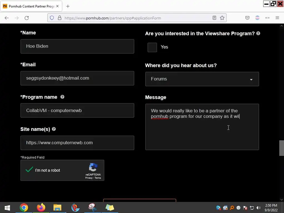
Task: Open the extension icon beside the menu
Action: pos(267,18)
